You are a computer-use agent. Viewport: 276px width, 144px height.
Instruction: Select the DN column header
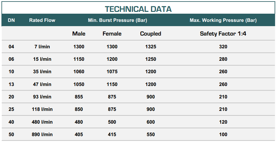pyautogui.click(x=11, y=20)
